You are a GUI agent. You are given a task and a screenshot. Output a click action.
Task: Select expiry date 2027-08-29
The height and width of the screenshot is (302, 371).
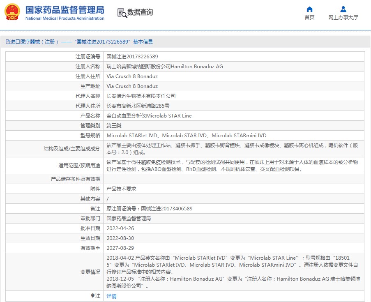click(120, 248)
